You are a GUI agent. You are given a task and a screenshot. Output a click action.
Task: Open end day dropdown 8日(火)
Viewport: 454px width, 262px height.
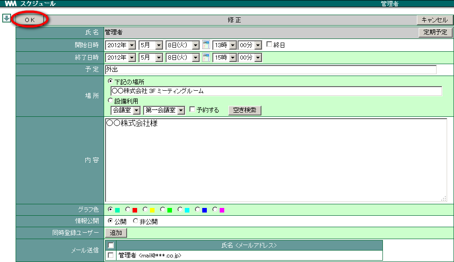tap(183, 58)
